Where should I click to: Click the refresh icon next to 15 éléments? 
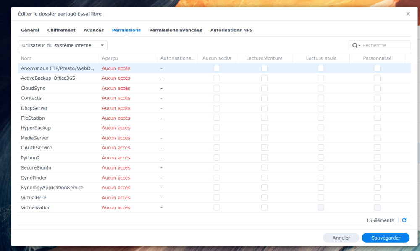pyautogui.click(x=404, y=220)
